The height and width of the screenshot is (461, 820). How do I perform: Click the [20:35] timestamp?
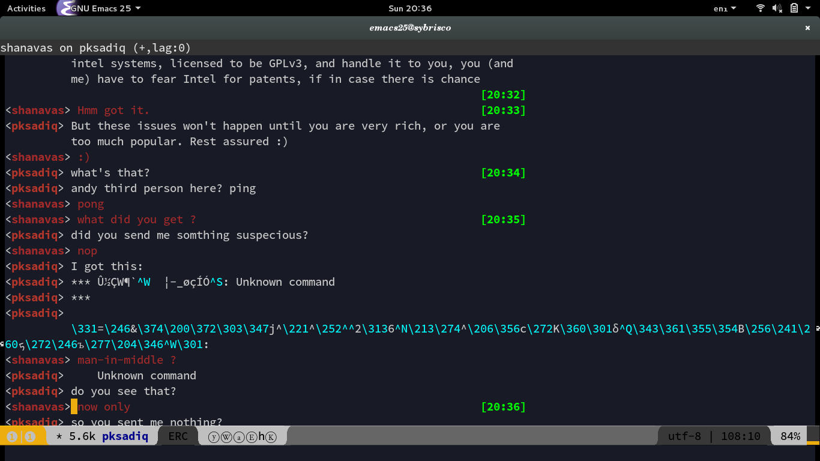503,219
